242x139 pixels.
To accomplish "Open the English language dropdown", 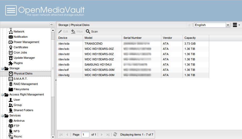I will [228, 25].
